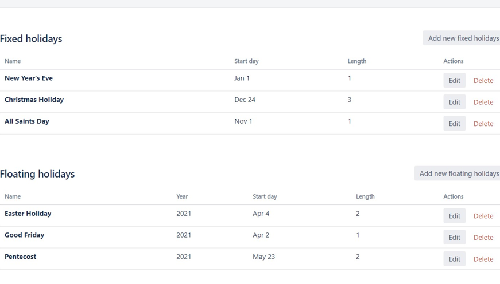Edit the All Saints Day holiday

pos(454,124)
